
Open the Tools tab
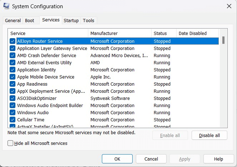(x=89, y=21)
